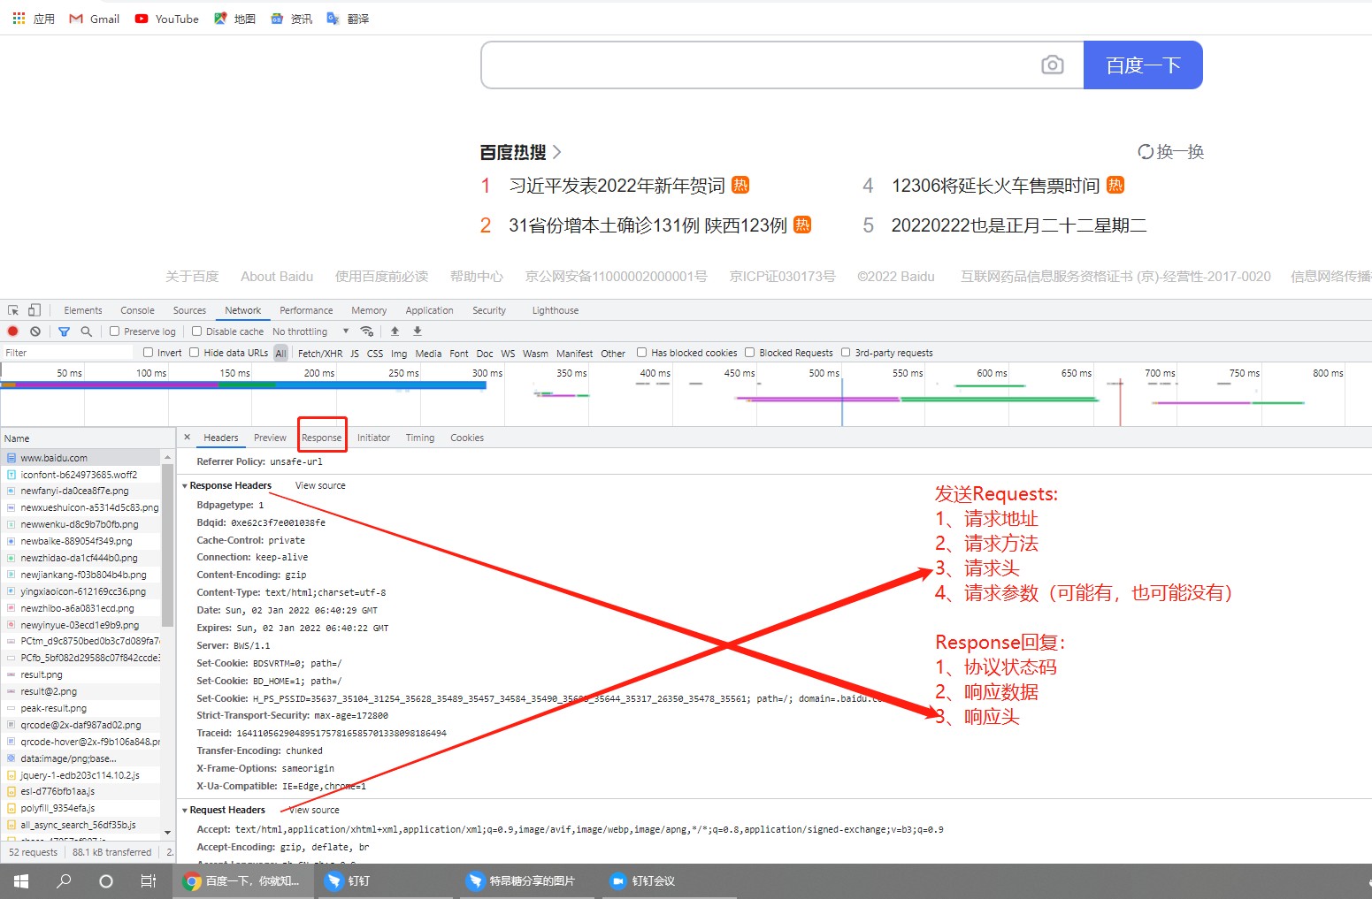This screenshot has height=899, width=1372.
Task: Open hot search 习近平发表2022年新年贺词
Action: coord(617,186)
